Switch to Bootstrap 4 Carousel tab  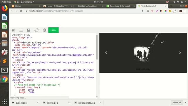point(120,6)
